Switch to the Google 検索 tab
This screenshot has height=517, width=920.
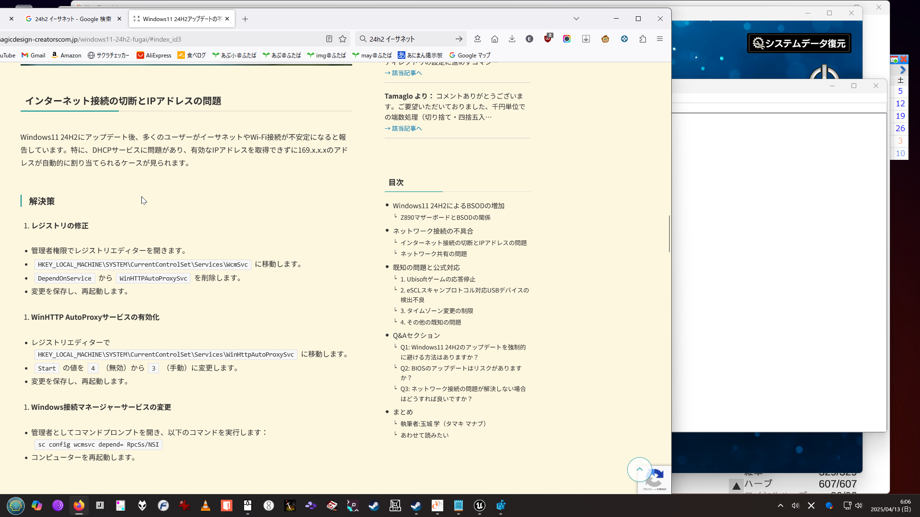72,19
